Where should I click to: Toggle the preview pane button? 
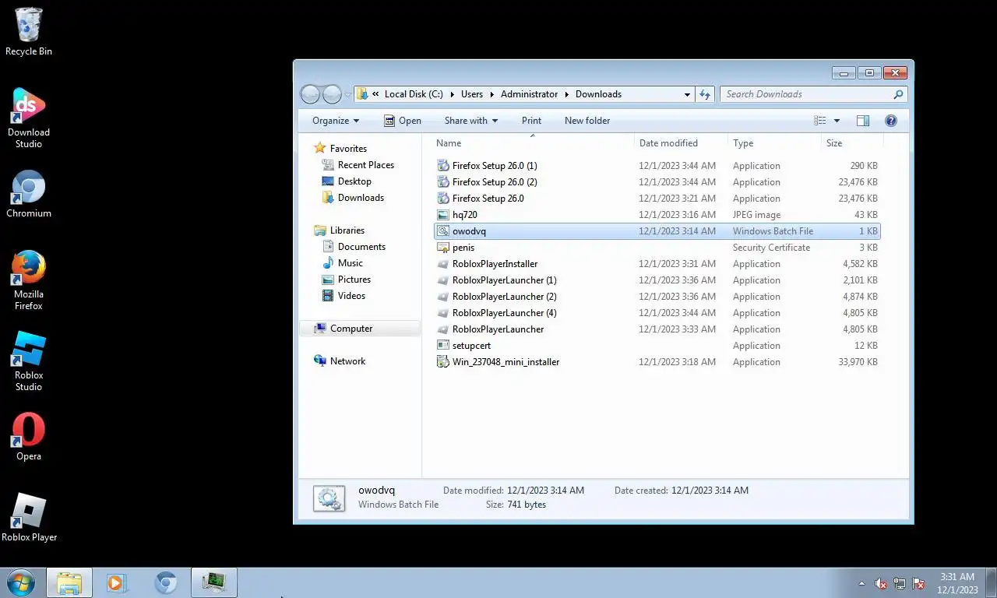point(863,121)
